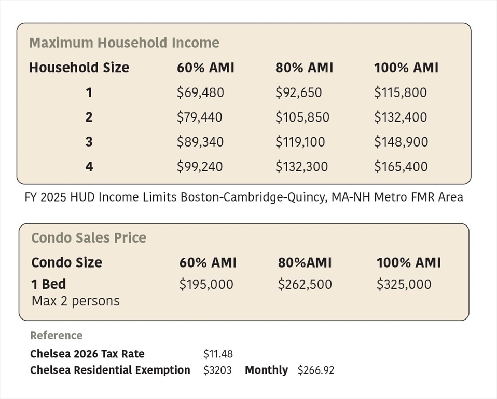Select the $132,400 income amount
Screen dimensions: 497x399
pos(401,117)
